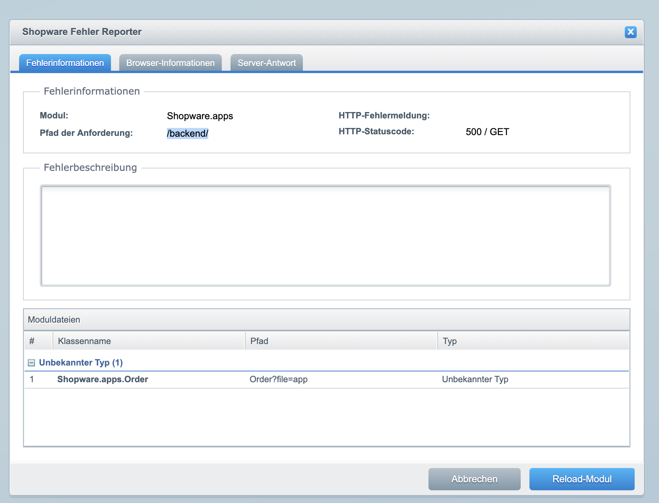Click into the Fehlerbeschreibung text area
659x503 pixels.
326,236
